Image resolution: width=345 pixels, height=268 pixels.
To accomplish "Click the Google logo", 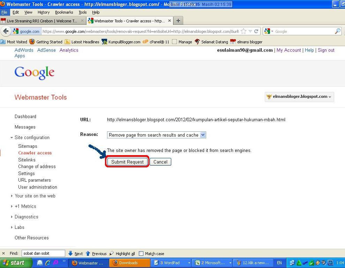I will coord(34,73).
